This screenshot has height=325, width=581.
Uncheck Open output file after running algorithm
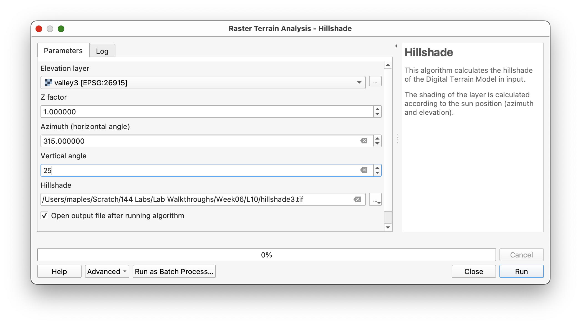pos(44,216)
